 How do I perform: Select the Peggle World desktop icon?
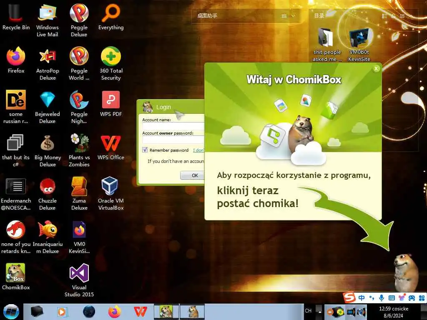pyautogui.click(x=79, y=63)
